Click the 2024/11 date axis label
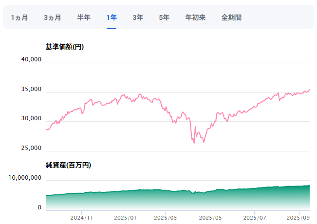317x224 pixels. click(82, 217)
